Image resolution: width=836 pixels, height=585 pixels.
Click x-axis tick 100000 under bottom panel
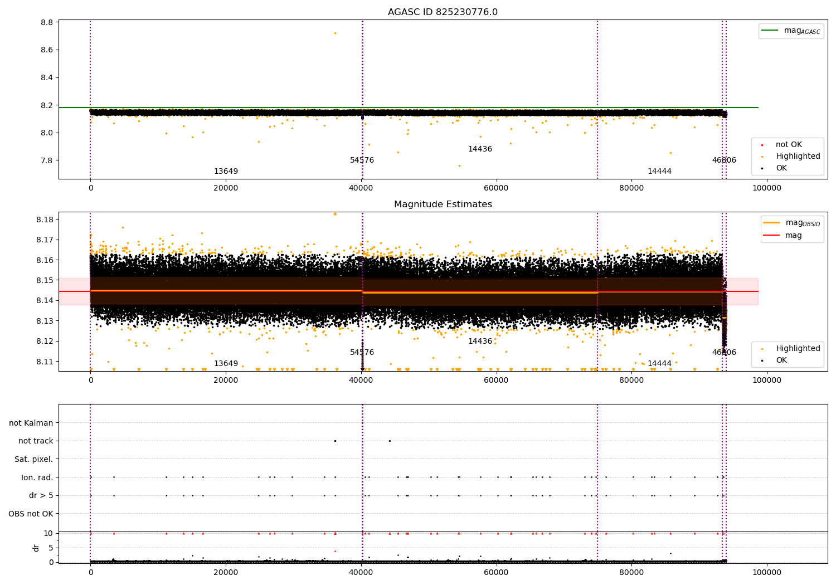pos(767,572)
